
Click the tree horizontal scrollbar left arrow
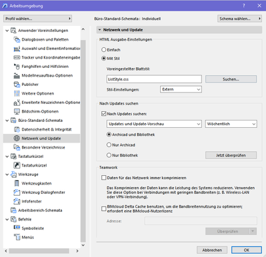6,251
